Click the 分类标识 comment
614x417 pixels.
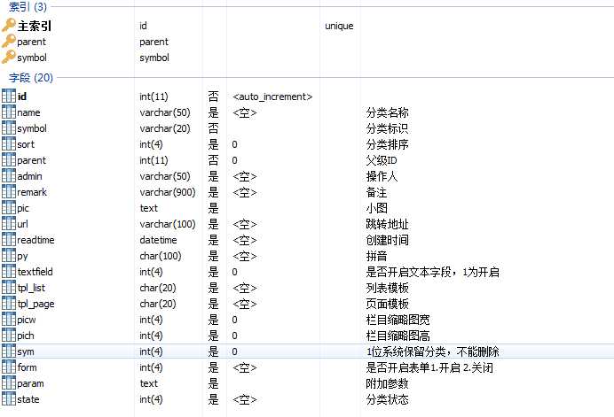click(387, 128)
